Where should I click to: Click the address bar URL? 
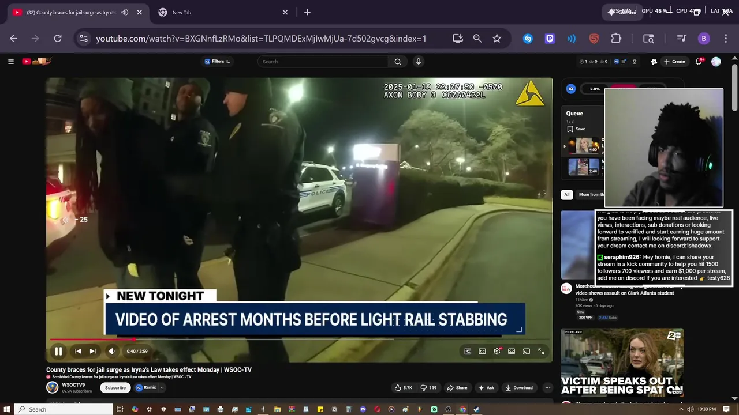click(261, 39)
